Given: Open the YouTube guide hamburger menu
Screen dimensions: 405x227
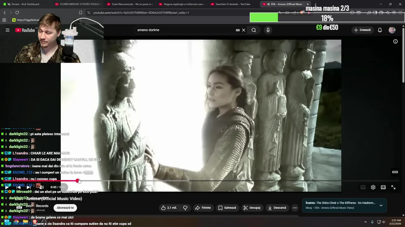Looking at the screenshot, I should (8, 30).
